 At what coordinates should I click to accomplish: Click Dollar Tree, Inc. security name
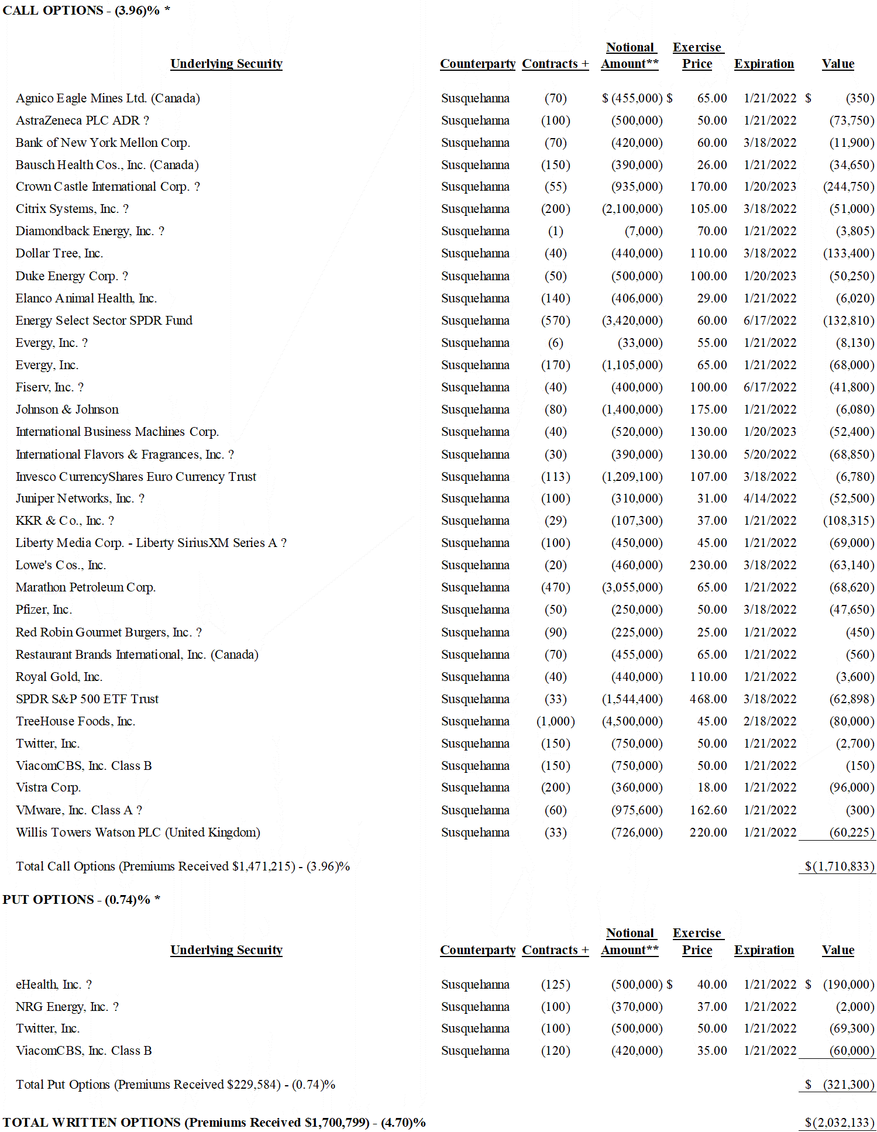click(59, 253)
